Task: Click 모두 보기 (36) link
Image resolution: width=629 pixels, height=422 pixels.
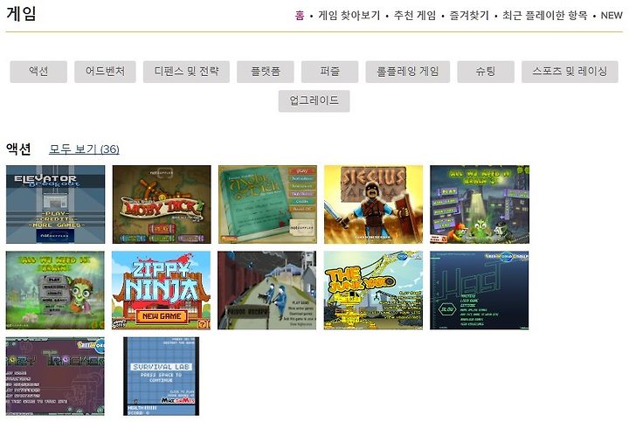Action: coord(84,149)
